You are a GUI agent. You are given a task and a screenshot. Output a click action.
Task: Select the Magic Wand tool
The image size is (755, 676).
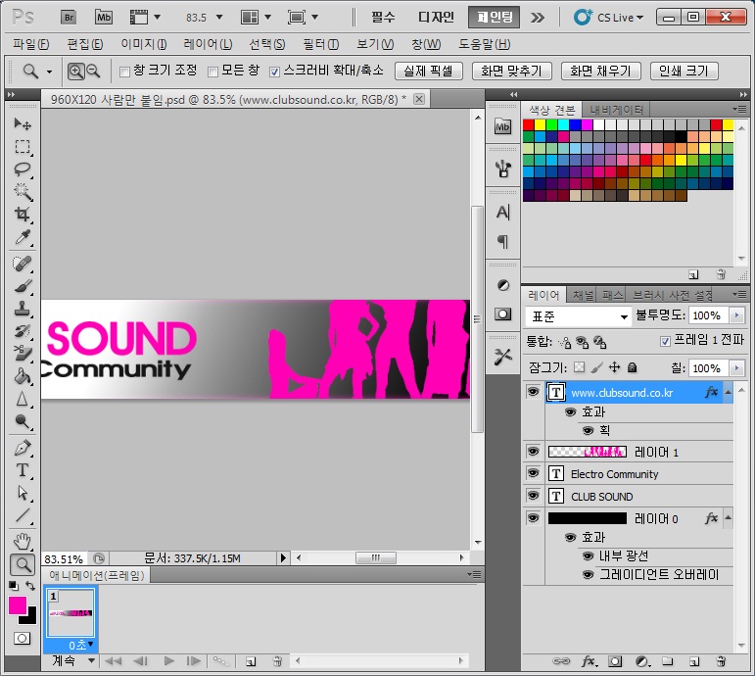coord(23,191)
